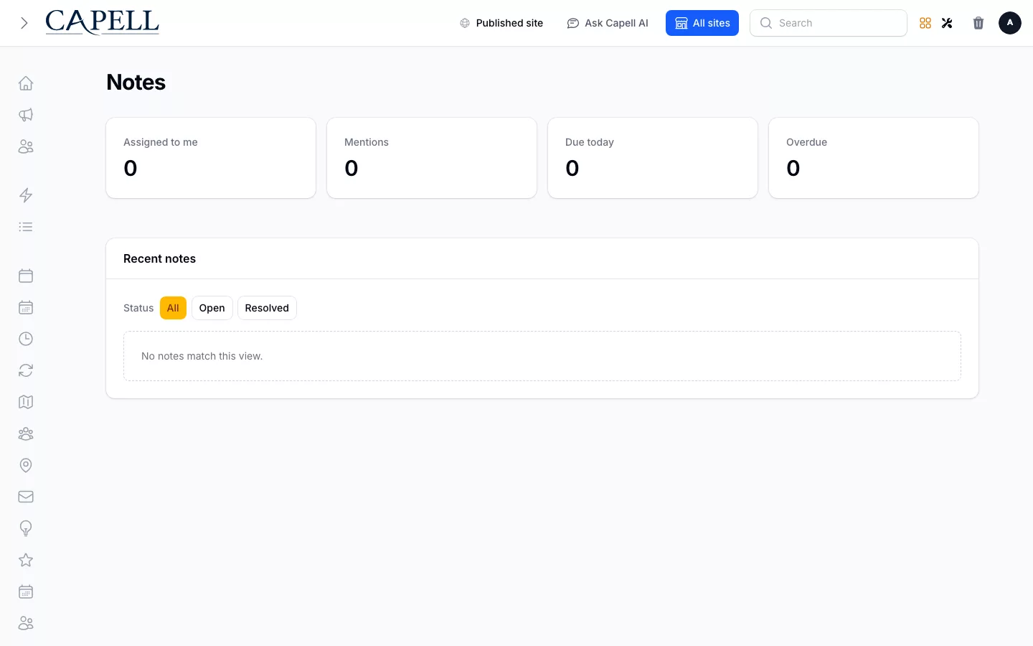
Task: Click the circular refresh arrows icon
Action: tap(26, 370)
